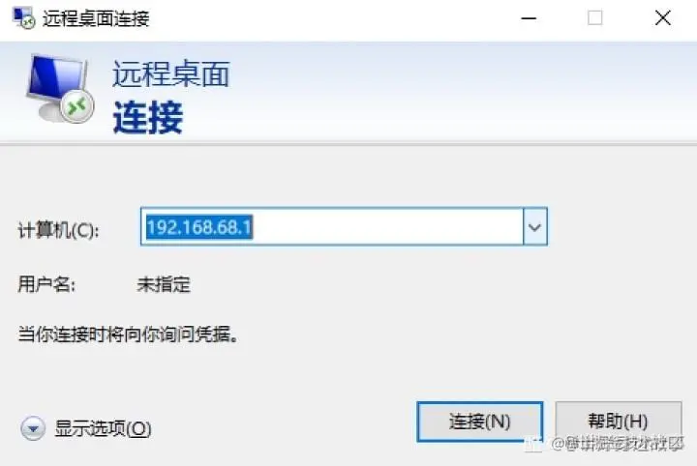Click the 远程桌面连接 title bar text
Screen dimensions: 697x466
pyautogui.click(x=96, y=18)
